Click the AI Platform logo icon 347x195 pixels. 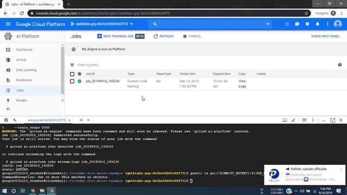click(8, 36)
